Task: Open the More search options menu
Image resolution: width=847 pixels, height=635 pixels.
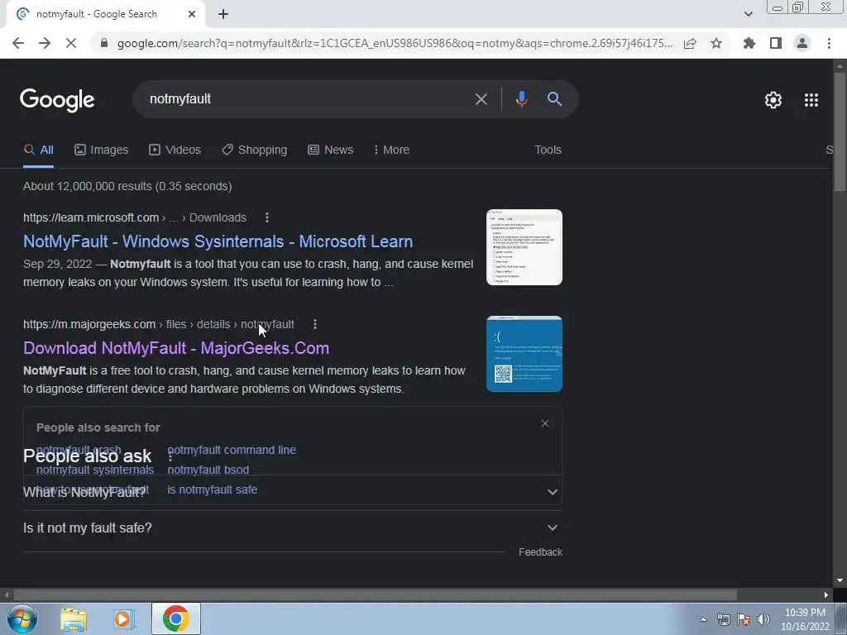Action: 391,150
